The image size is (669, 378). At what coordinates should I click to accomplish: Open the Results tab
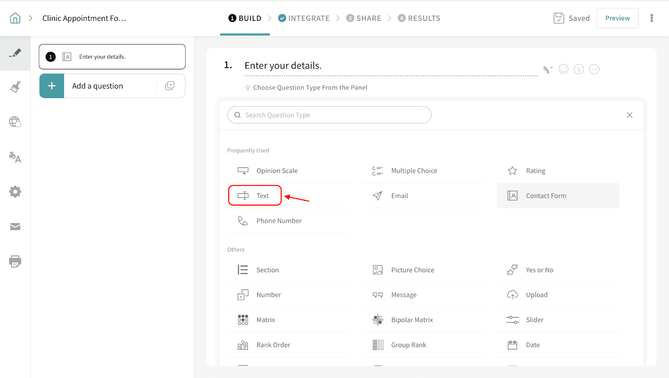click(419, 18)
